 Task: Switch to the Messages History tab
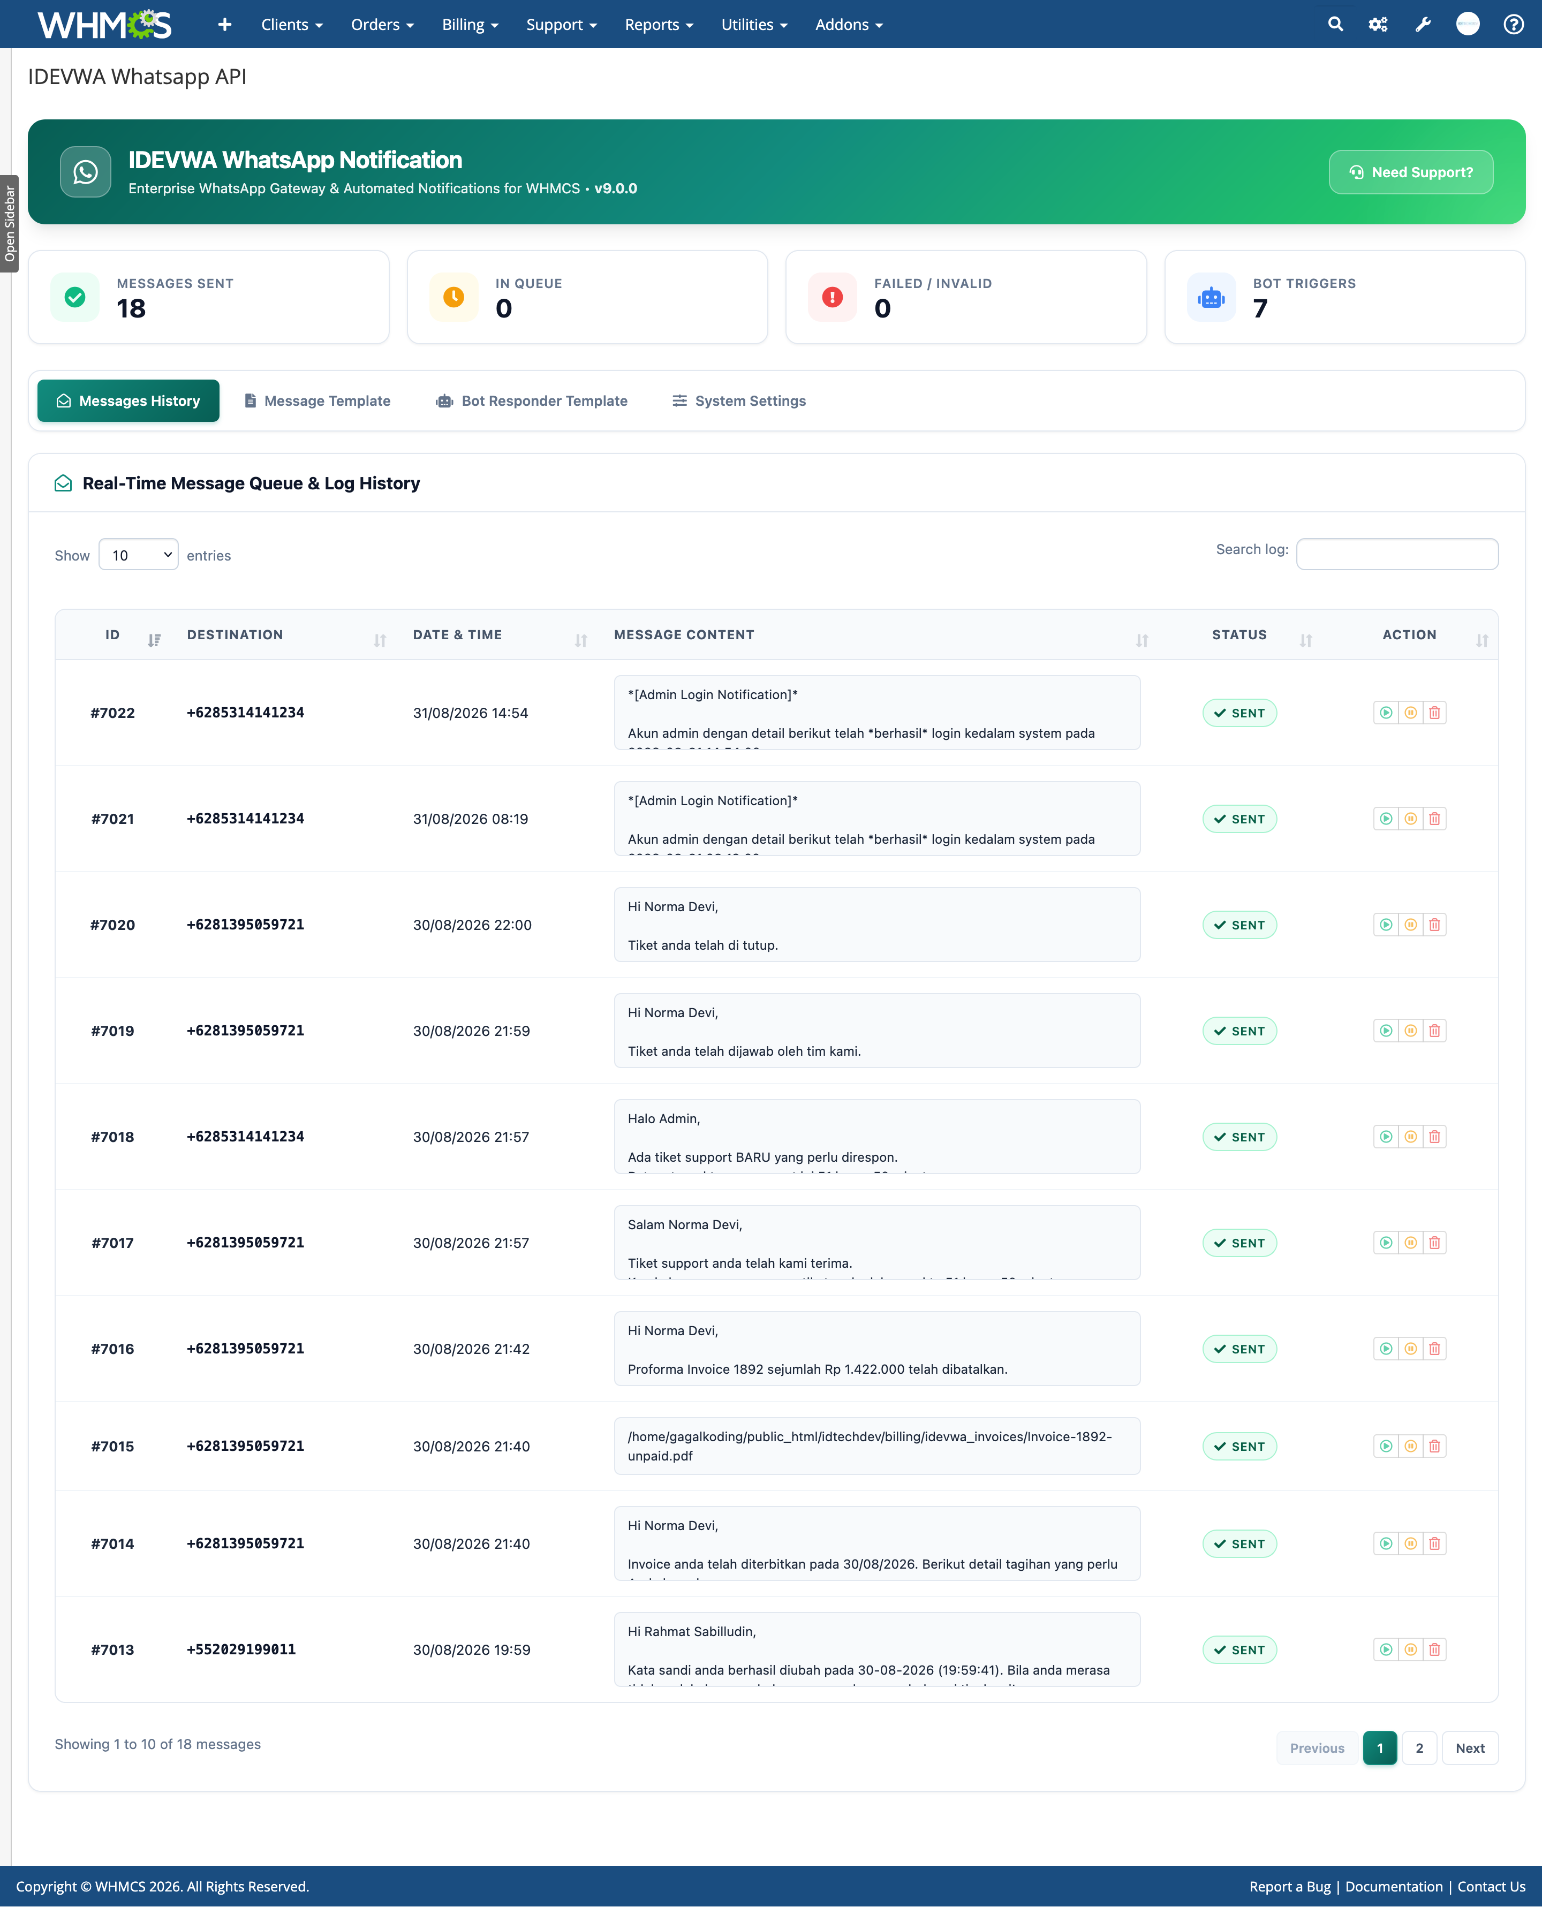point(129,400)
